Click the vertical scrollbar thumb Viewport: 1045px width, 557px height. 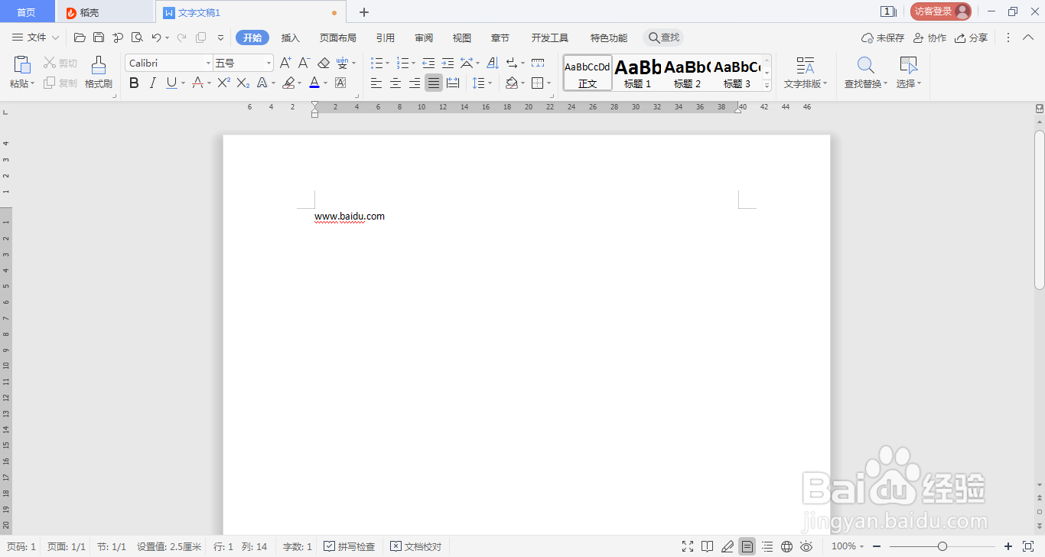[x=1039, y=210]
